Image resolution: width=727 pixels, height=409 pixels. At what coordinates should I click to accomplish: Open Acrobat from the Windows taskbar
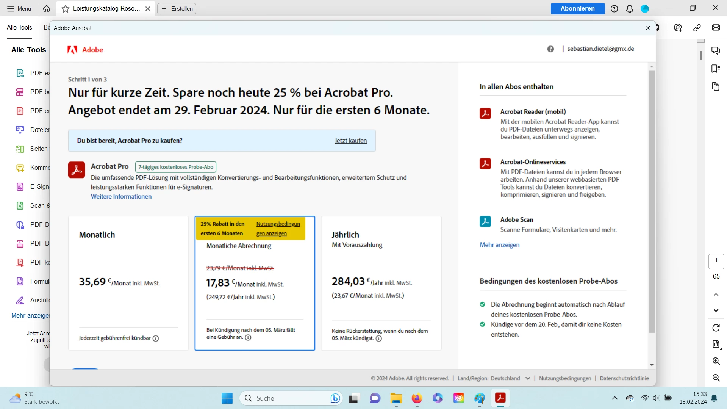click(x=500, y=398)
